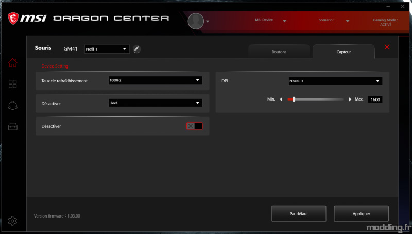Click the Taux de rafraîchissement label

pyautogui.click(x=64, y=81)
